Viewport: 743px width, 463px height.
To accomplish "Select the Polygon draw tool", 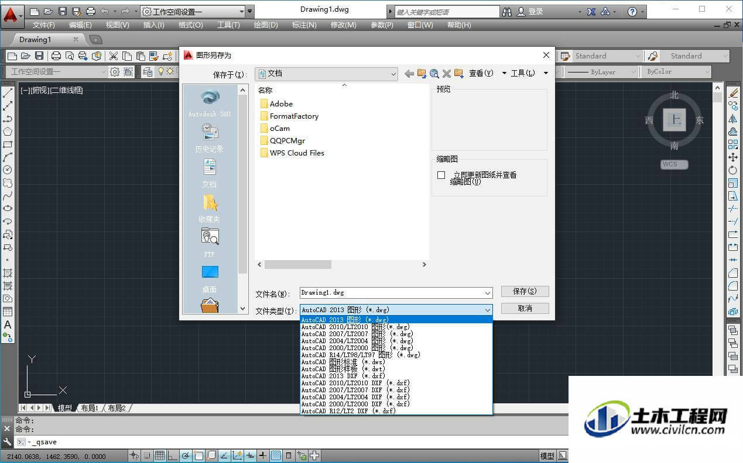I will (x=8, y=132).
